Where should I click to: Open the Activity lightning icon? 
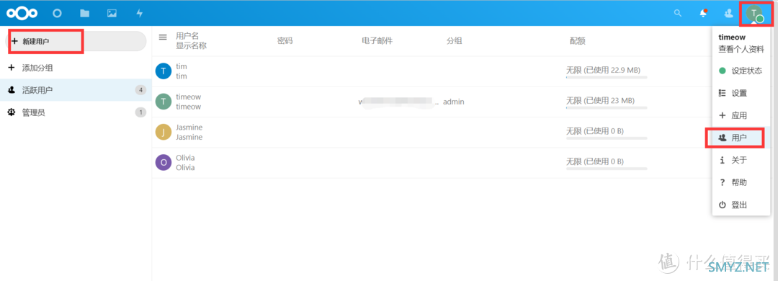pos(140,14)
